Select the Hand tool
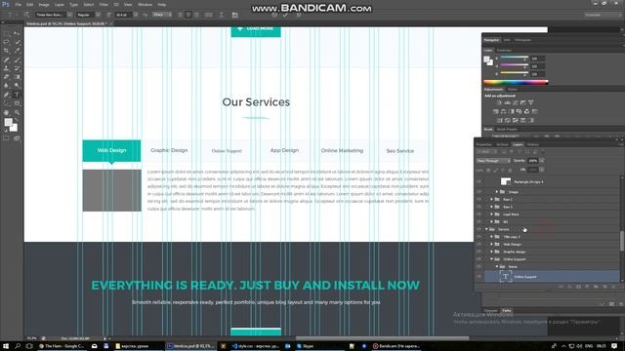 pyautogui.click(x=7, y=113)
